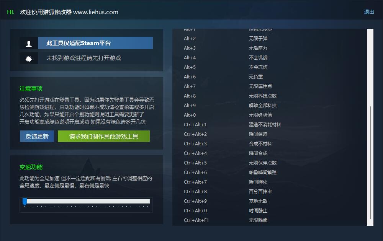383x241 pixels.
Task: Click the speed slider thumb
Action: point(25,202)
